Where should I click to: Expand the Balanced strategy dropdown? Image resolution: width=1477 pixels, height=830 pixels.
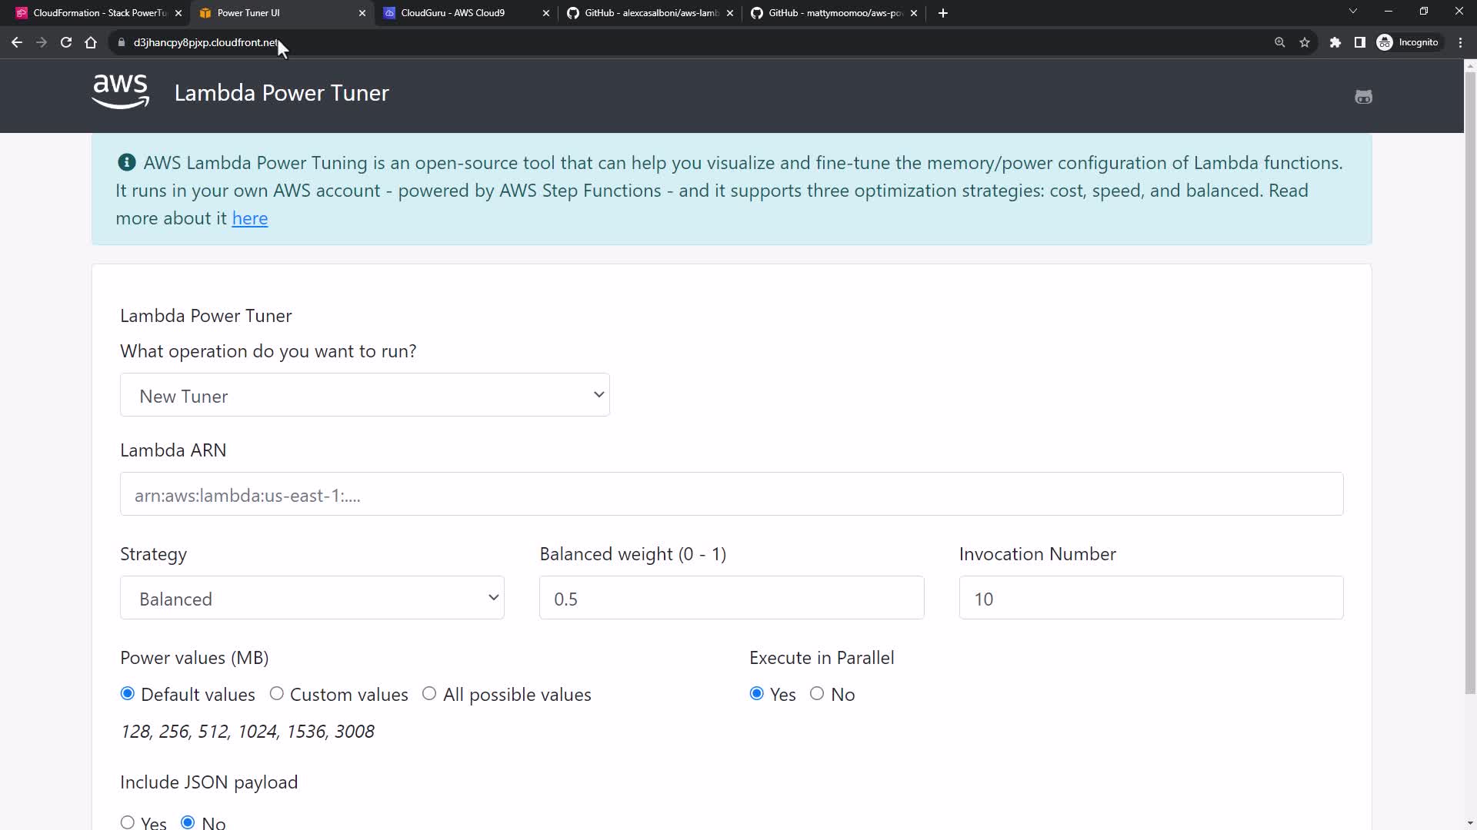click(x=312, y=598)
